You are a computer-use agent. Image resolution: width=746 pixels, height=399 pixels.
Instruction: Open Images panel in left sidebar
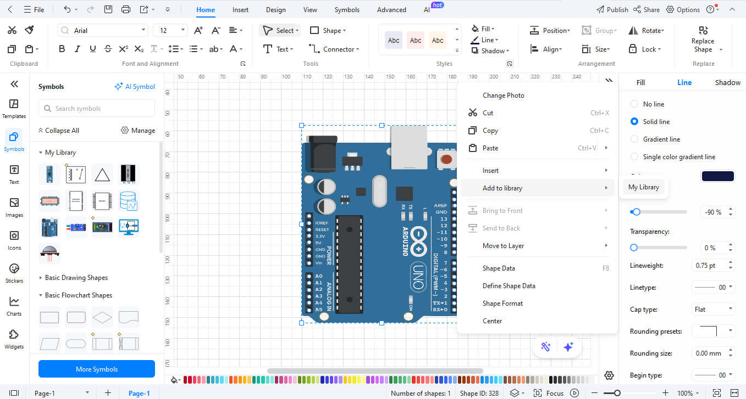coord(14,207)
